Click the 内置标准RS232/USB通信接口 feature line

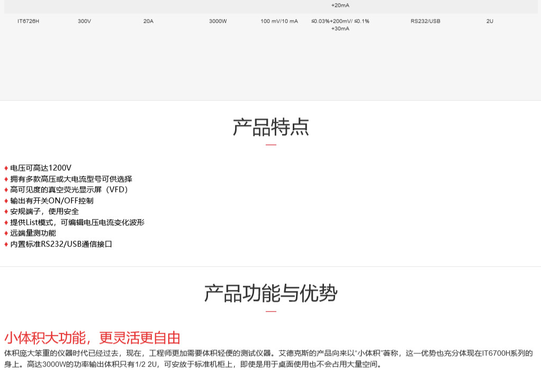61,244
